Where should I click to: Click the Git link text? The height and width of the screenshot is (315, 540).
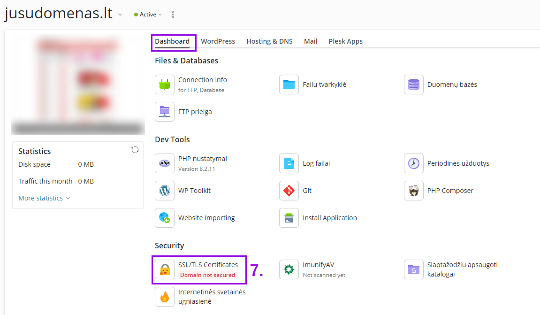click(307, 191)
